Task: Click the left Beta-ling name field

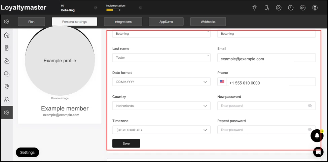Action: [161, 34]
